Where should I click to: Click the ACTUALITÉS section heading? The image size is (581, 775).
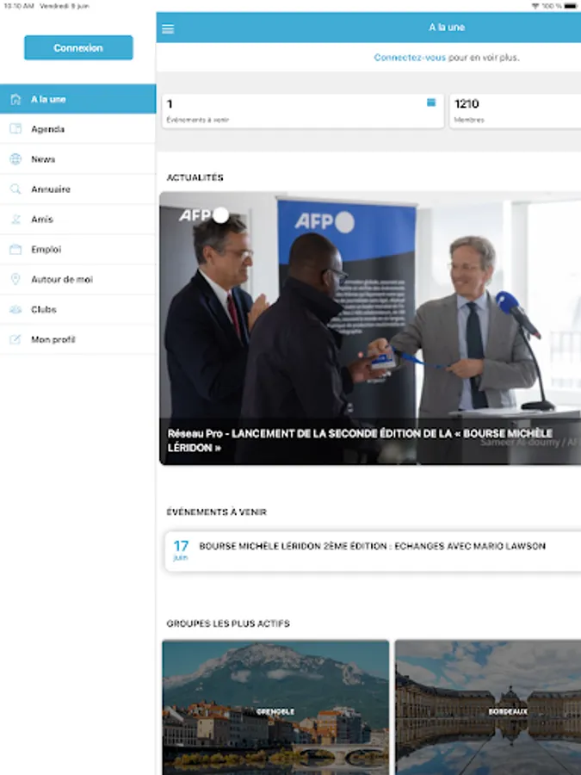click(x=195, y=177)
